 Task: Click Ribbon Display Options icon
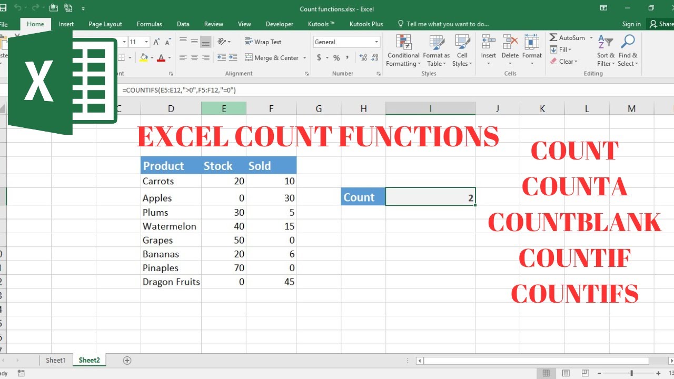pos(603,8)
